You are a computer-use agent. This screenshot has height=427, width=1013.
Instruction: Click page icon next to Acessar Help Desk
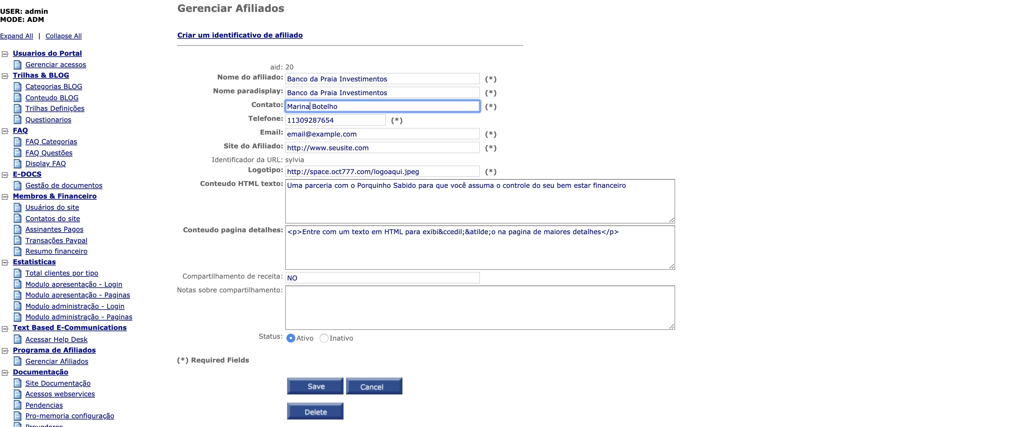pyautogui.click(x=17, y=339)
